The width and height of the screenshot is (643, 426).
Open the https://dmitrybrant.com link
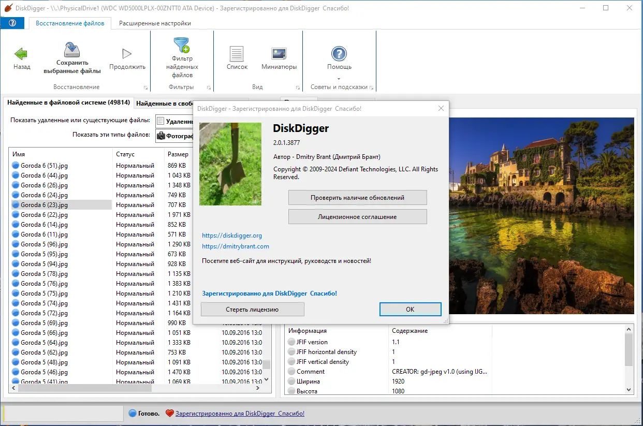tap(236, 246)
